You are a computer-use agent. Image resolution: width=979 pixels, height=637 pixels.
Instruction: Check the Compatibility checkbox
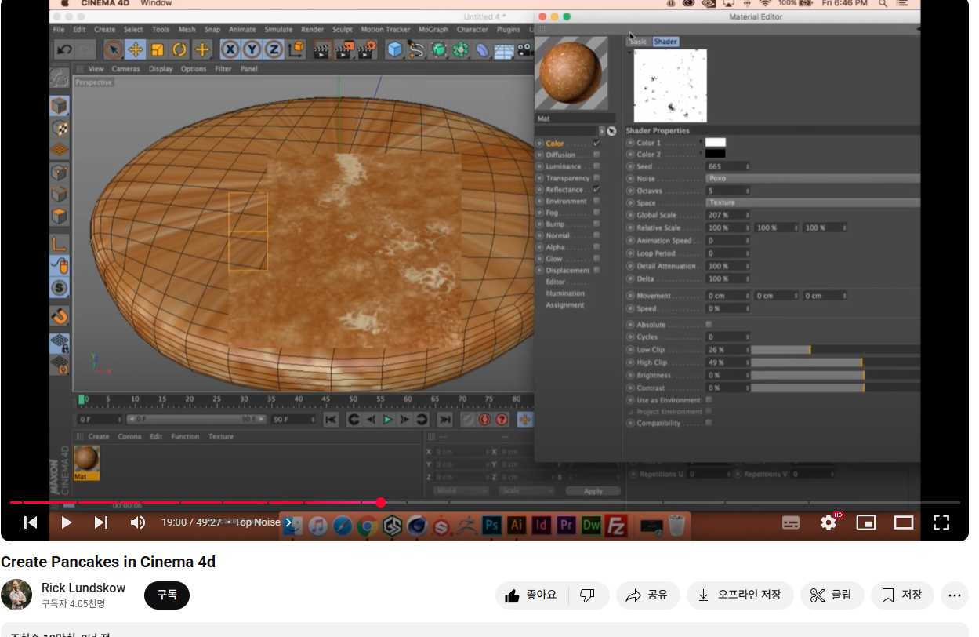tap(709, 423)
